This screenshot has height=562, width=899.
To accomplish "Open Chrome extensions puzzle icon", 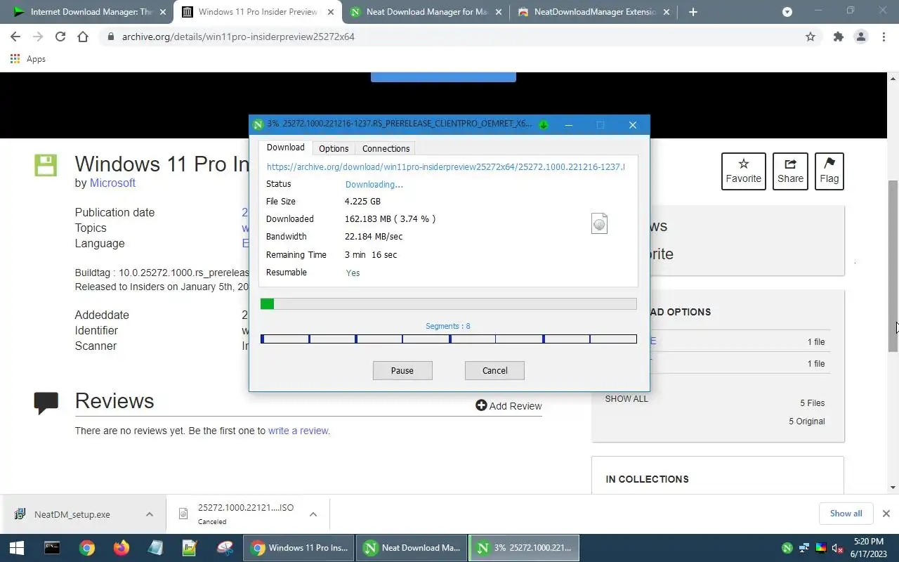I will pyautogui.click(x=838, y=37).
